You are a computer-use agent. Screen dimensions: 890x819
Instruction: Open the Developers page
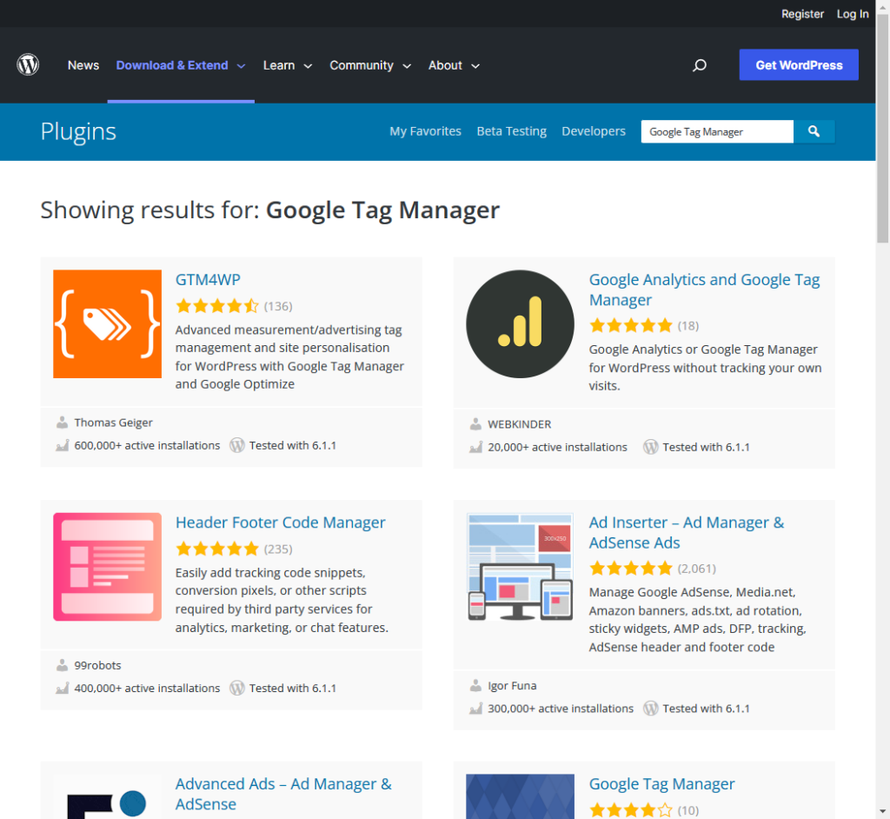pos(594,131)
